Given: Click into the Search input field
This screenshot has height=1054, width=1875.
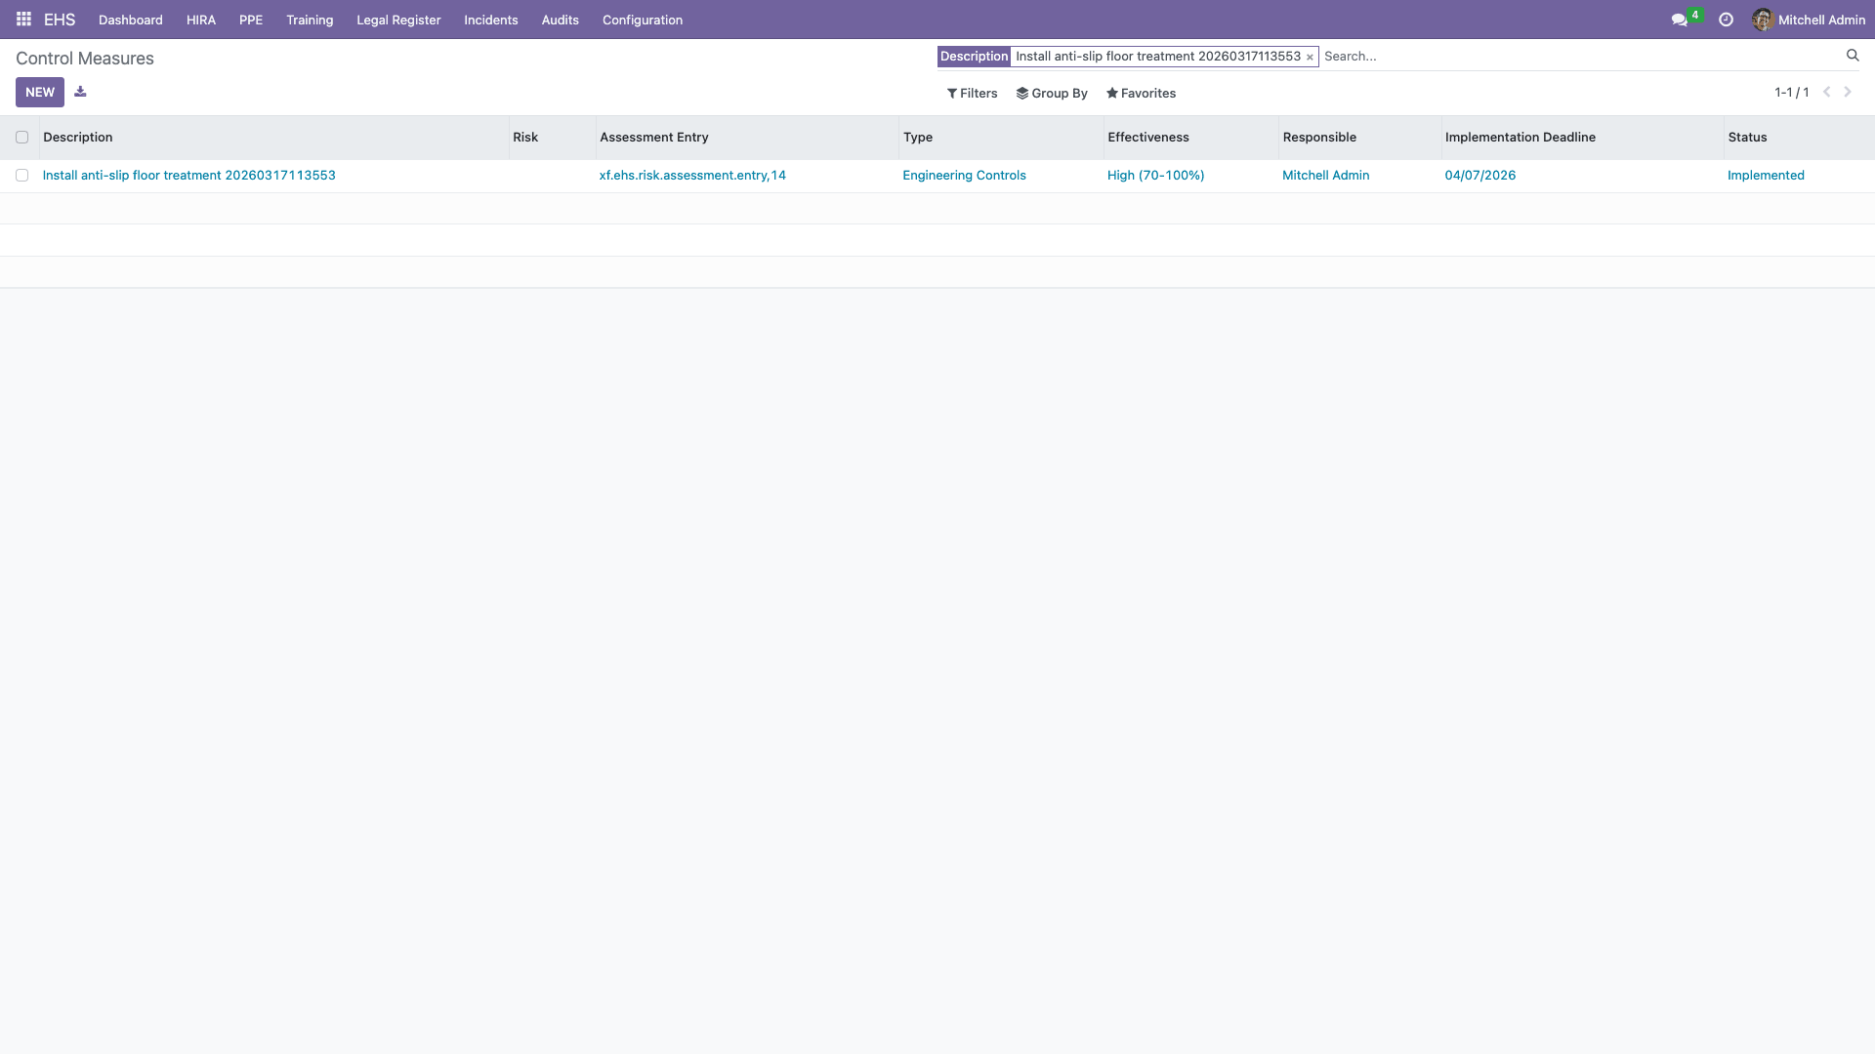Looking at the screenshot, I should (x=1562, y=57).
